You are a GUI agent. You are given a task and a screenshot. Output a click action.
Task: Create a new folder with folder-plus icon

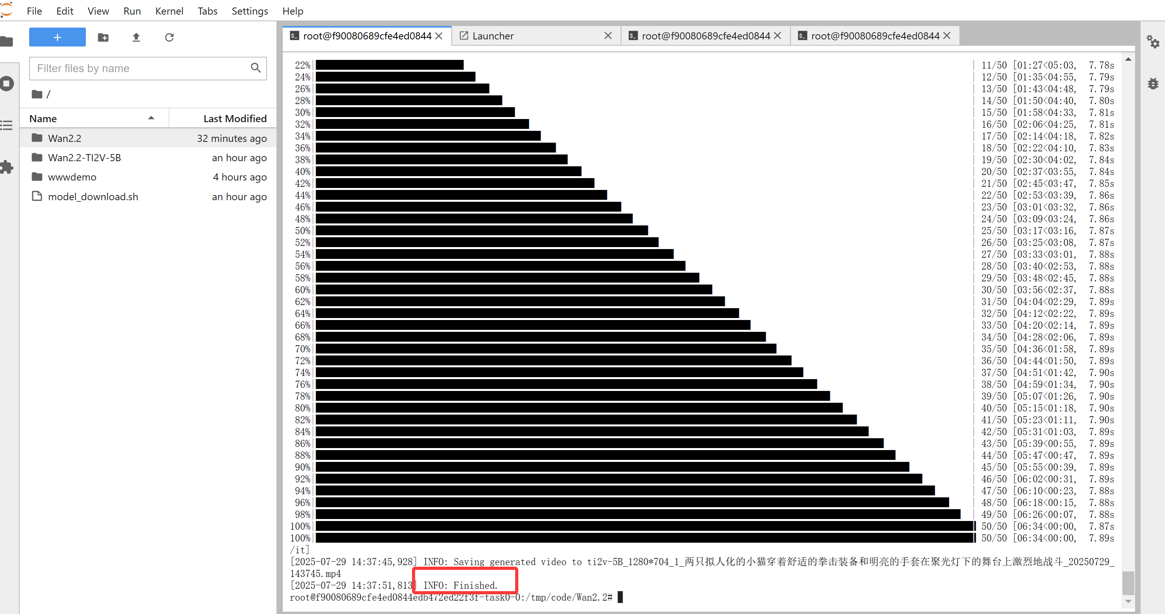click(103, 37)
